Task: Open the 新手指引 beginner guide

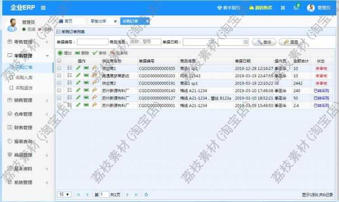Action: pos(229,8)
